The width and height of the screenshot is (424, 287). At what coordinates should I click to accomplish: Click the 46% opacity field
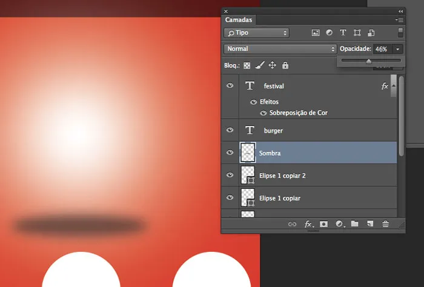pos(383,49)
